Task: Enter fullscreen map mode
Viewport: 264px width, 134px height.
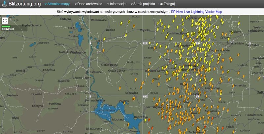Action: click(x=5, y=20)
